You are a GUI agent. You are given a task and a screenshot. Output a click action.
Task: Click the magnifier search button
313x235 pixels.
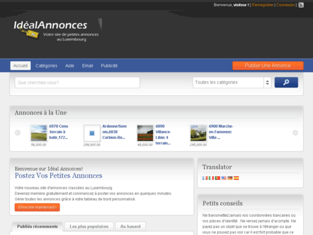pos(286,82)
